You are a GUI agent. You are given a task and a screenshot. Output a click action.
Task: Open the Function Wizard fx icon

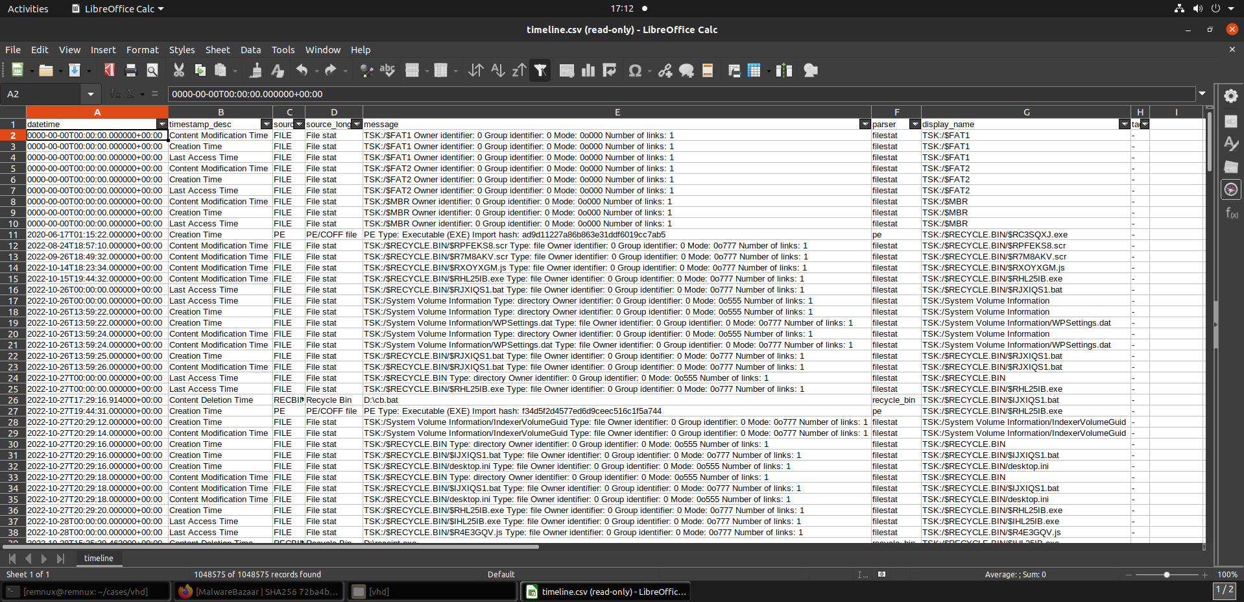[x=115, y=94]
